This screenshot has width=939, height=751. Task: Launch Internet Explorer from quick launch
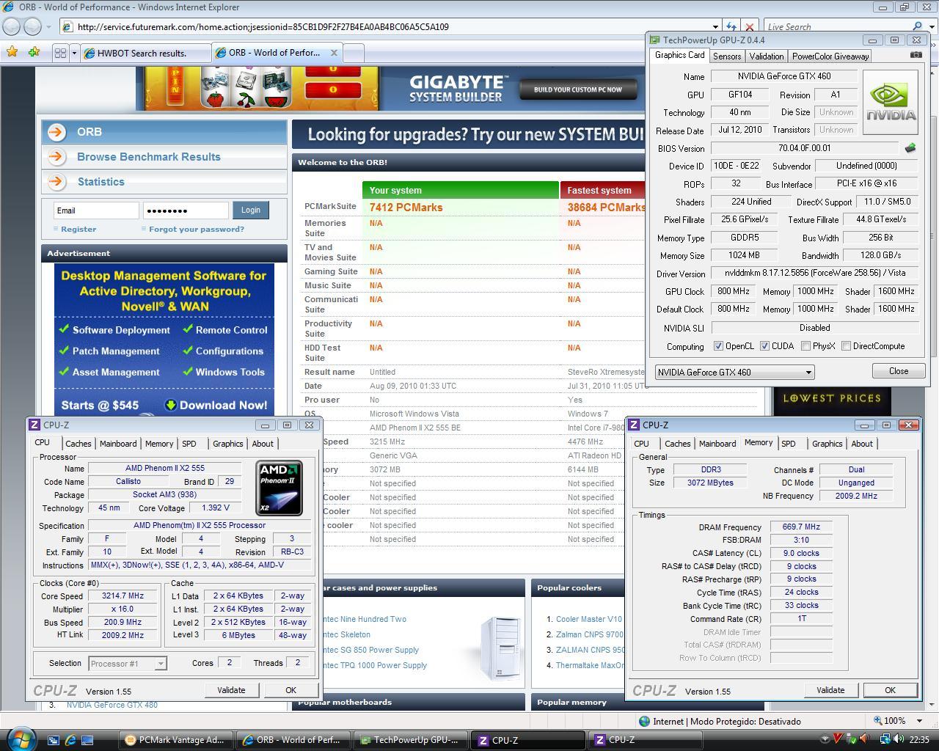pos(71,740)
